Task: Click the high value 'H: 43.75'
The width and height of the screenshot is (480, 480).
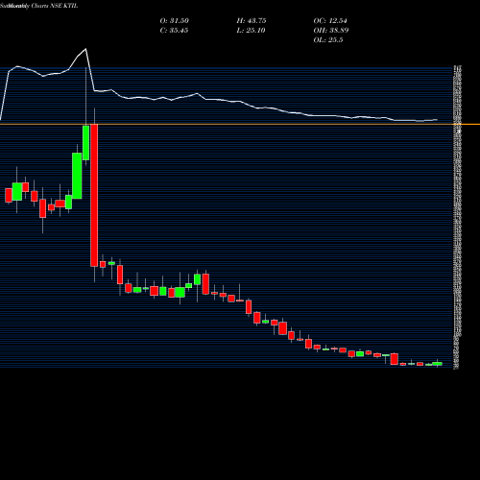Action: pos(252,21)
